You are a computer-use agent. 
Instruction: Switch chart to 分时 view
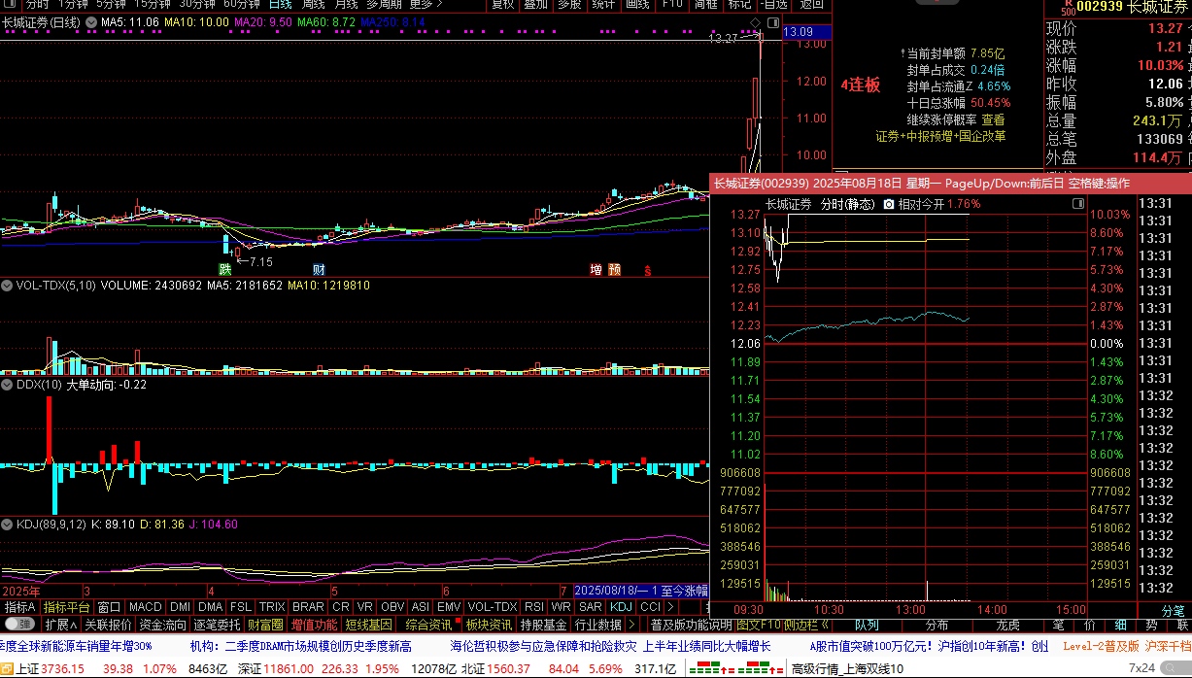(38, 5)
